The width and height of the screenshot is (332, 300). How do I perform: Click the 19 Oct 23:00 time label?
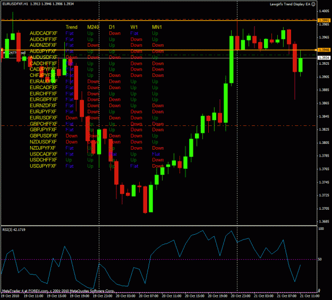[x=103, y=296]
